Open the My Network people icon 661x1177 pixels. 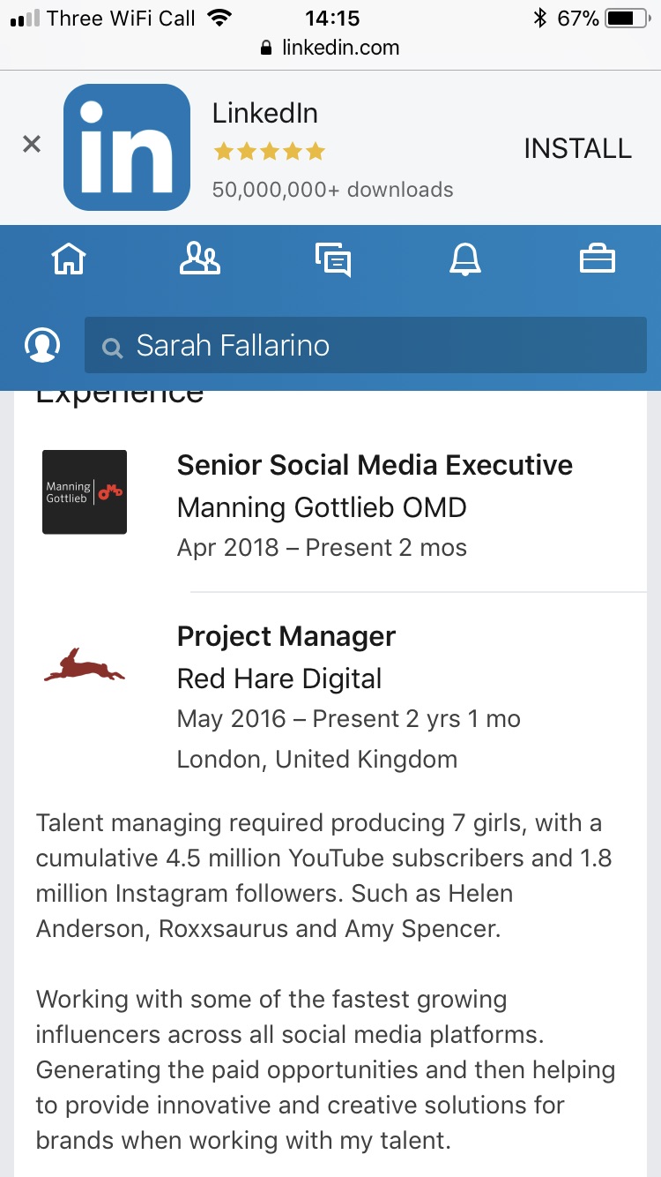[200, 259]
